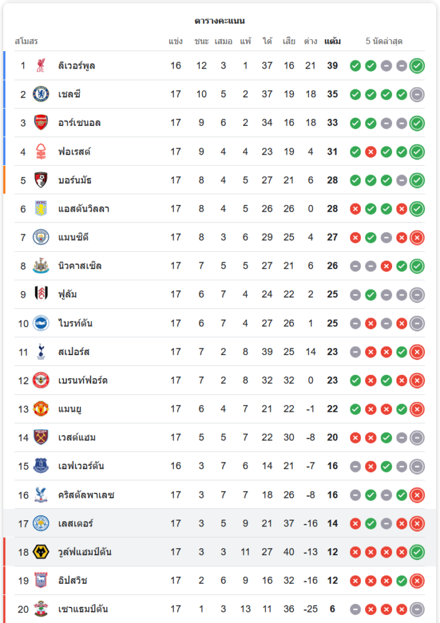Image resolution: width=440 pixels, height=623 pixels.
Task: Select the Brighton crest in row 10
Action: (x=41, y=323)
